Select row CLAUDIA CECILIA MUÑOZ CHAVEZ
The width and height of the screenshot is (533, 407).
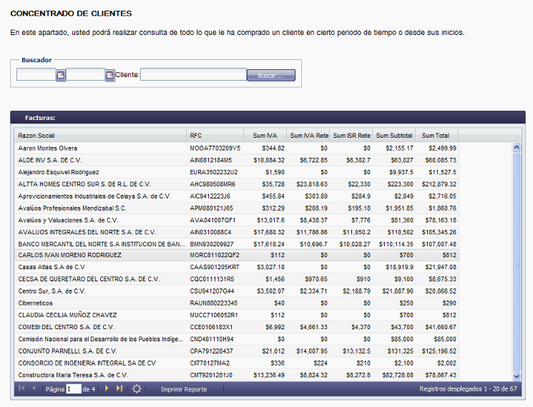pyautogui.click(x=237, y=315)
